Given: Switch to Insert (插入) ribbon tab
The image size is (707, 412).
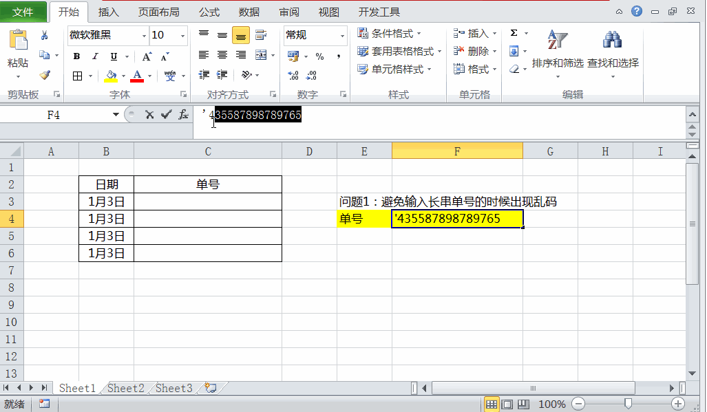Looking at the screenshot, I should point(109,12).
